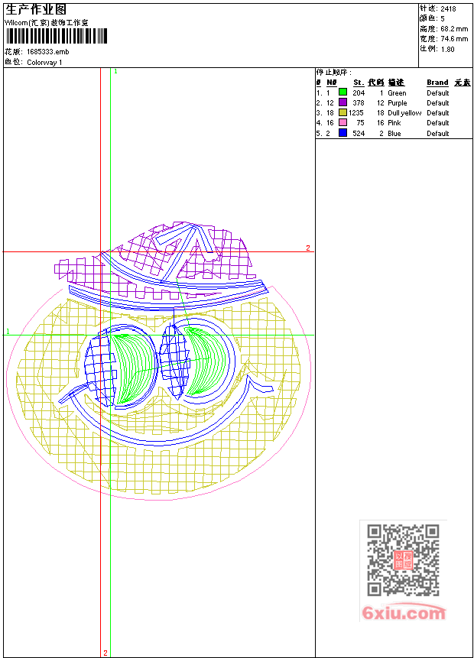Screen dimensions: 474x658
Task: Select the Wilcom studio name line
Action: (x=46, y=23)
